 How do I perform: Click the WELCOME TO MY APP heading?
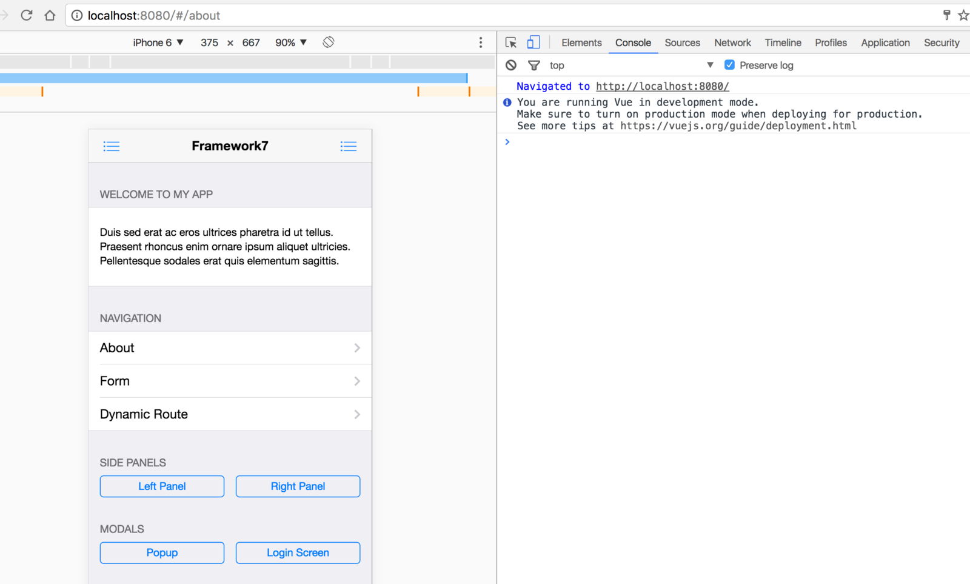click(156, 195)
